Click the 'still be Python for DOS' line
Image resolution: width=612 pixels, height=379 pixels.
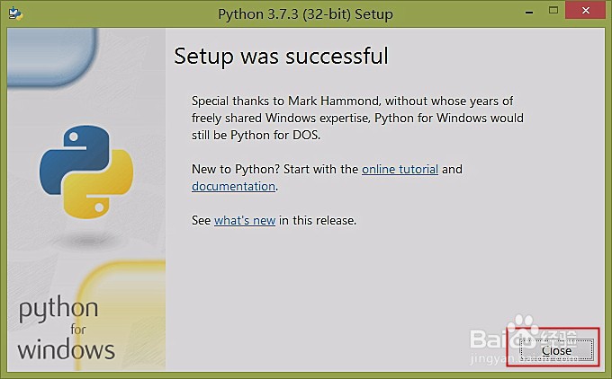[x=256, y=135]
